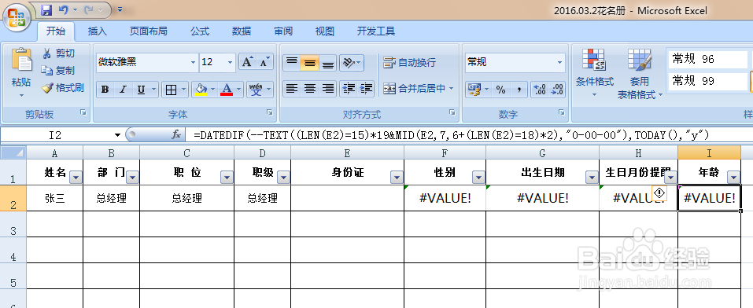Open the font name 微软雅黑 dropdown
This screenshot has height=308, width=753.
(193, 62)
